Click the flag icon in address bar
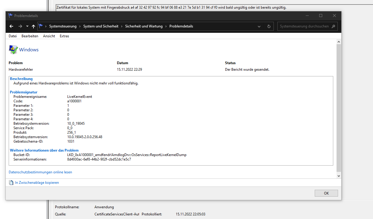The image size is (373, 219). point(41,26)
